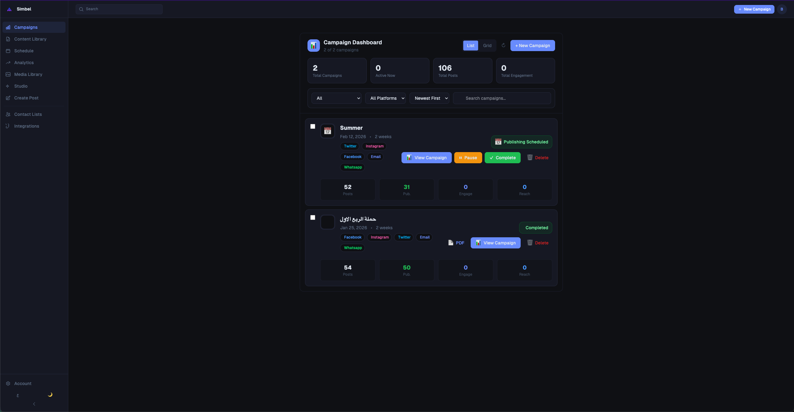Switch to Grid view tab

pyautogui.click(x=487, y=46)
